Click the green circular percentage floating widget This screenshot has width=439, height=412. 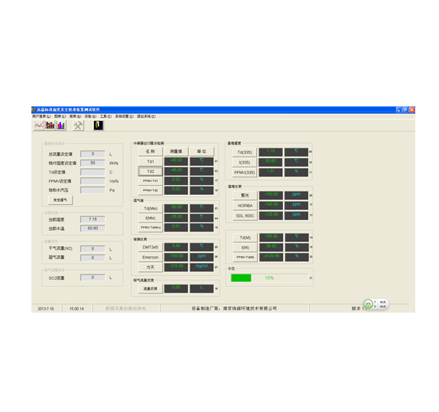368,303
